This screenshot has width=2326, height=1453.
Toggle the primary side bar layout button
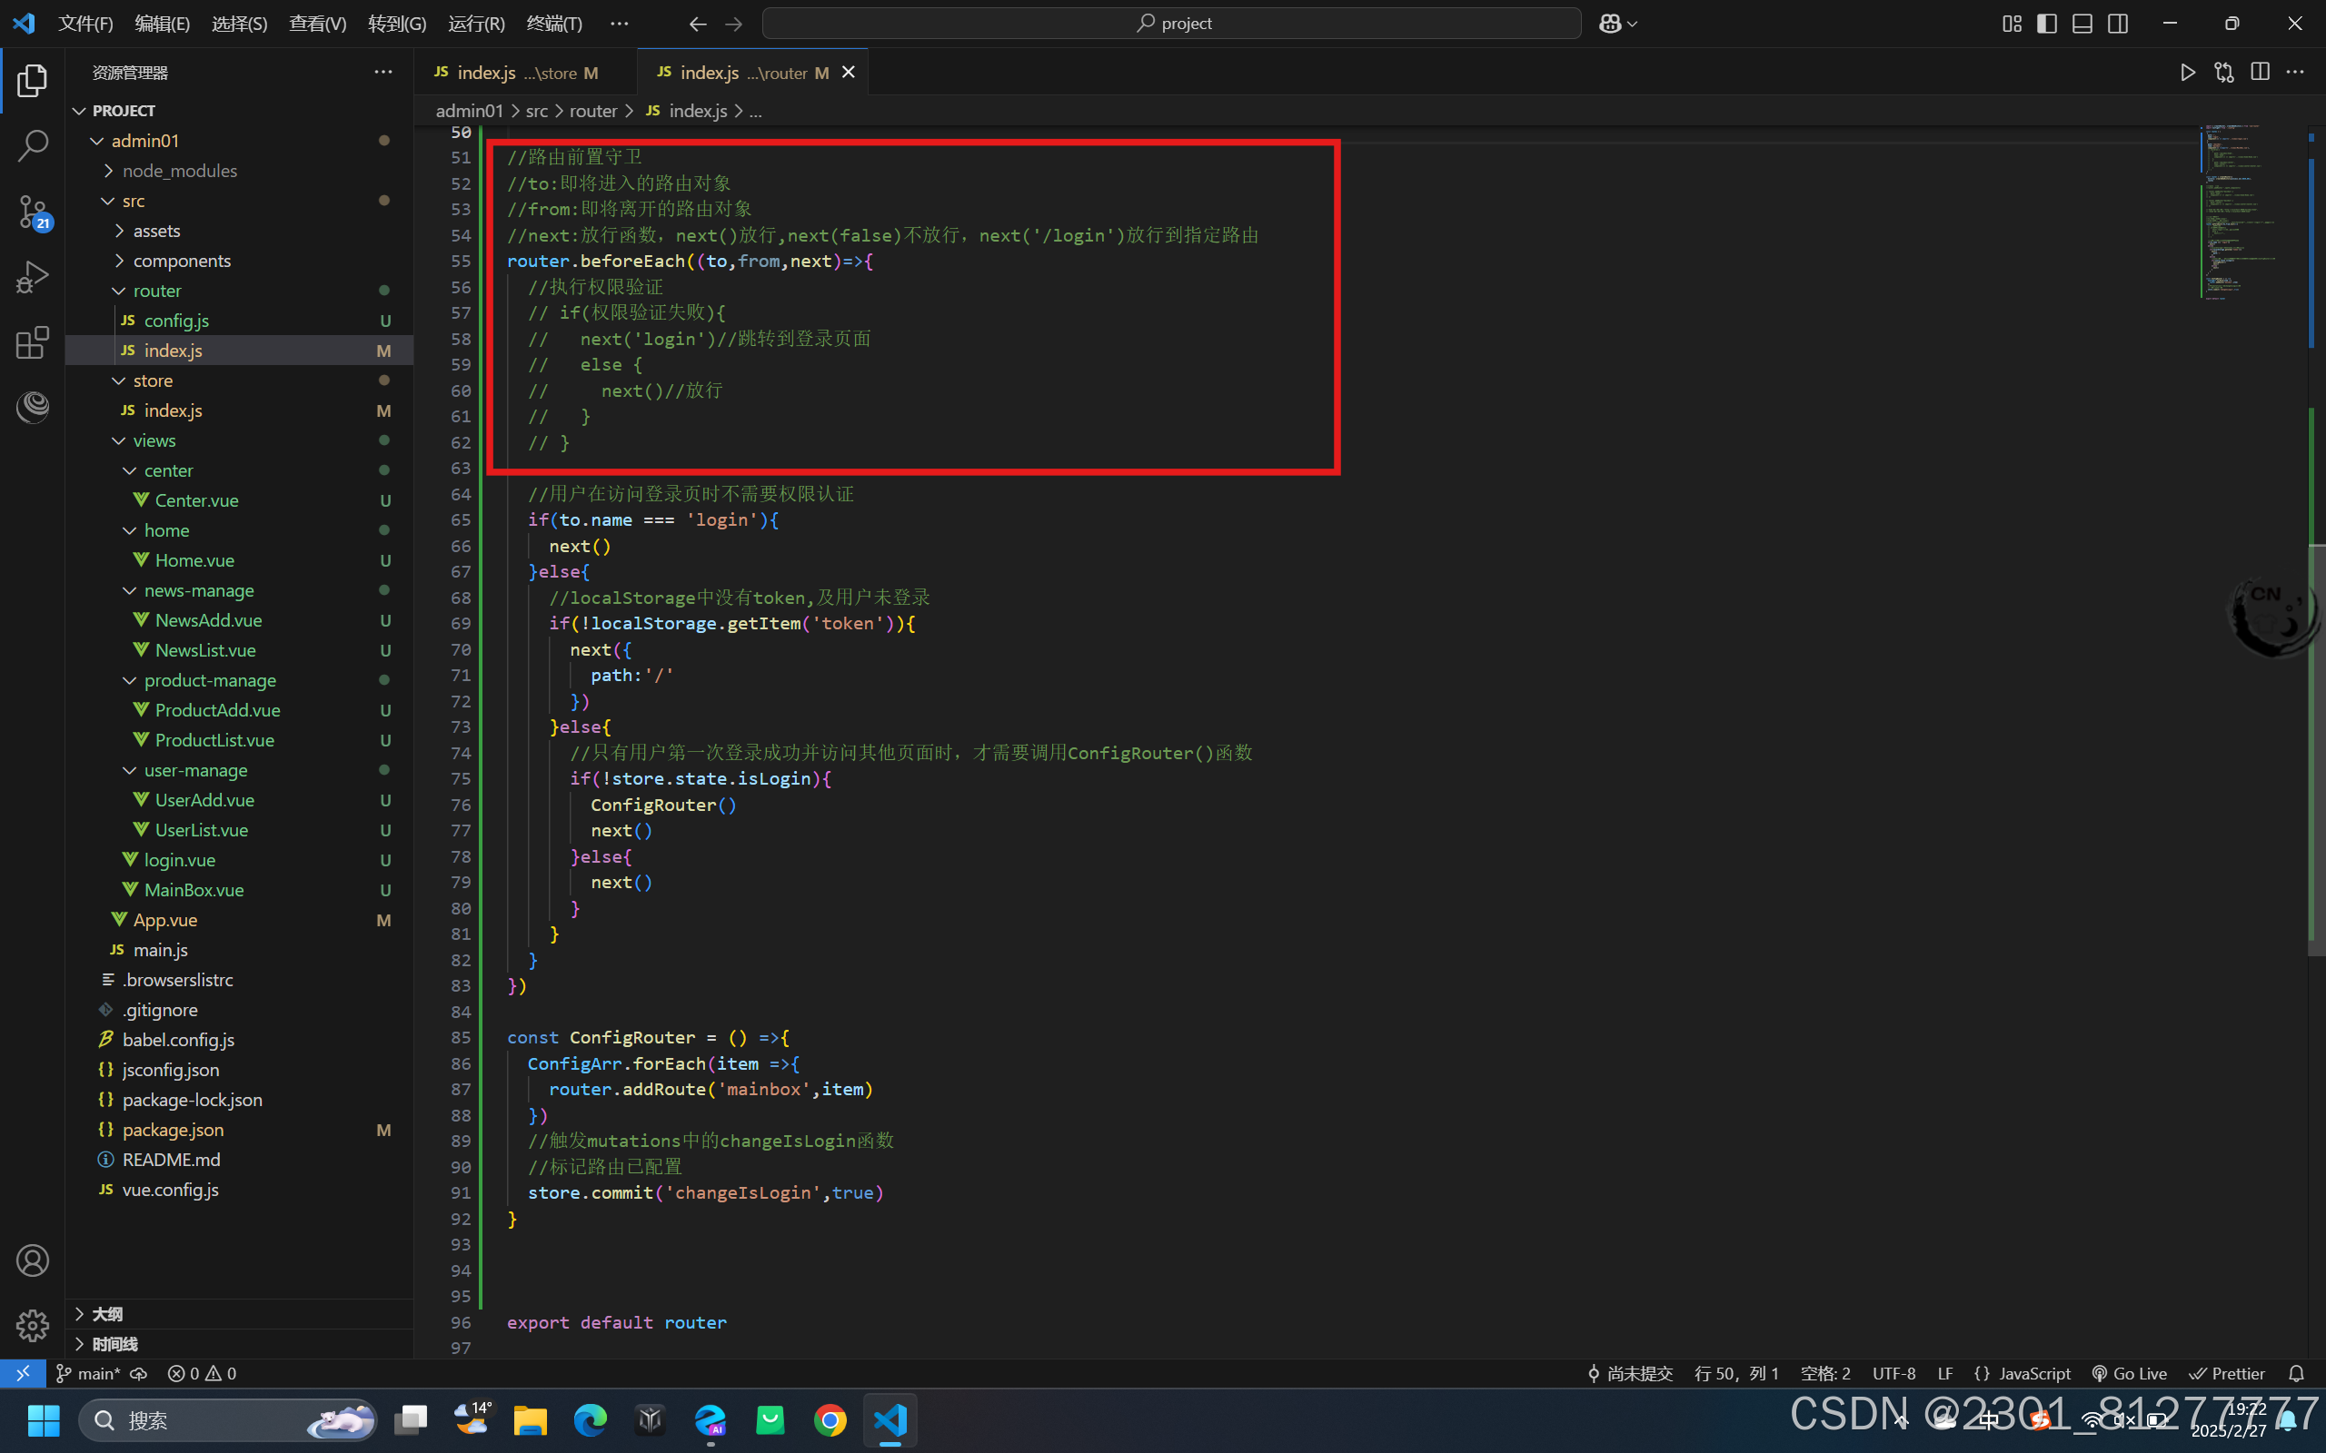click(x=2047, y=23)
